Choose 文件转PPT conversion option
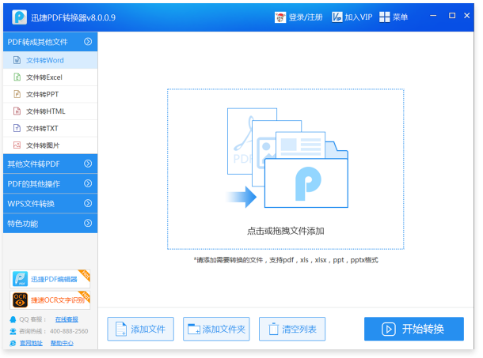Viewport: 483px width, 358px height. 50,94
